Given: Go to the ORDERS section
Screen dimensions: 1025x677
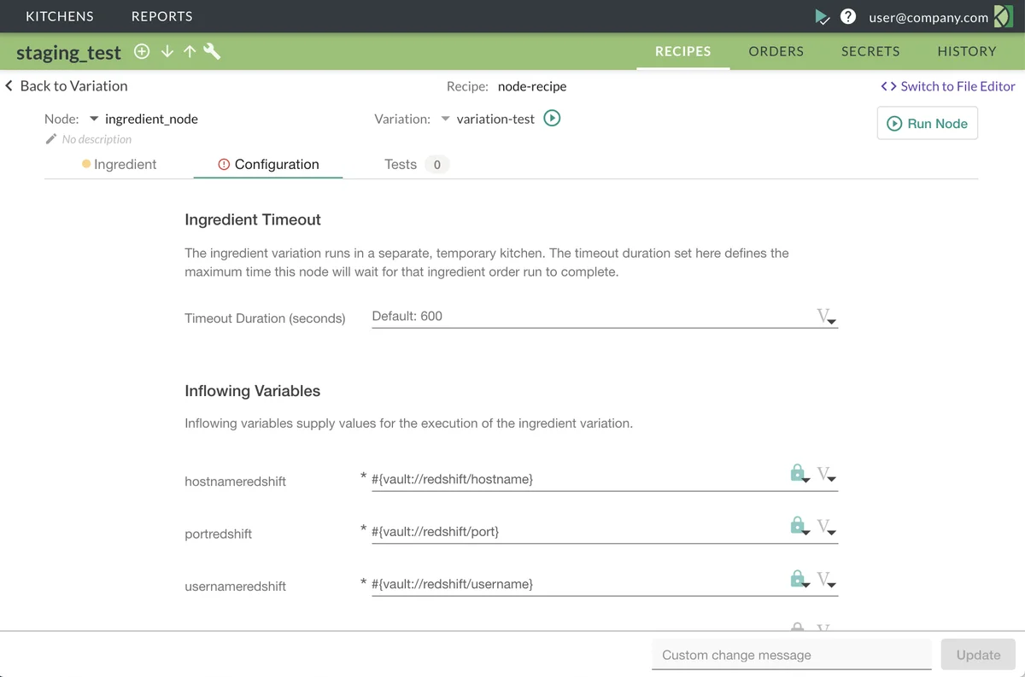Looking at the screenshot, I should click(776, 51).
